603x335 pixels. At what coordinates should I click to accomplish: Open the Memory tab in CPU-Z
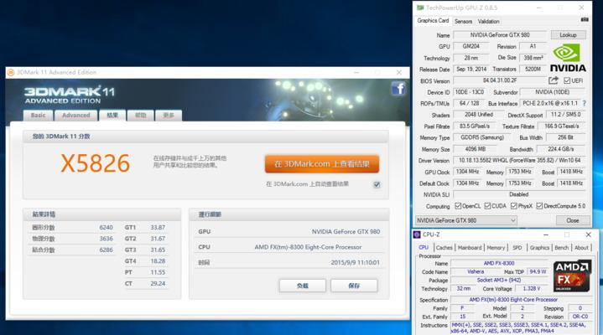tap(496, 248)
